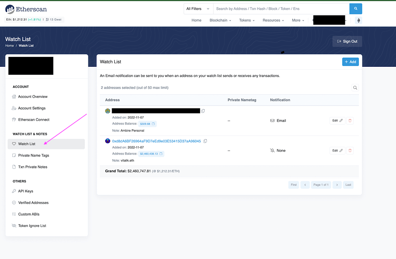
Task: Click the $309.68 address balance badge
Action: coord(147,124)
